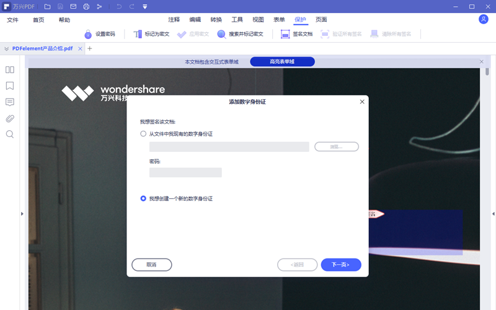Open the page thumbnails sidebar panel

tap(10, 70)
